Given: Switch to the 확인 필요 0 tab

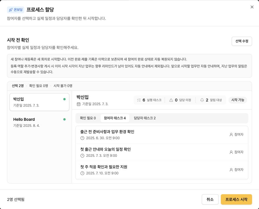Looking at the screenshot, I should [88, 118].
